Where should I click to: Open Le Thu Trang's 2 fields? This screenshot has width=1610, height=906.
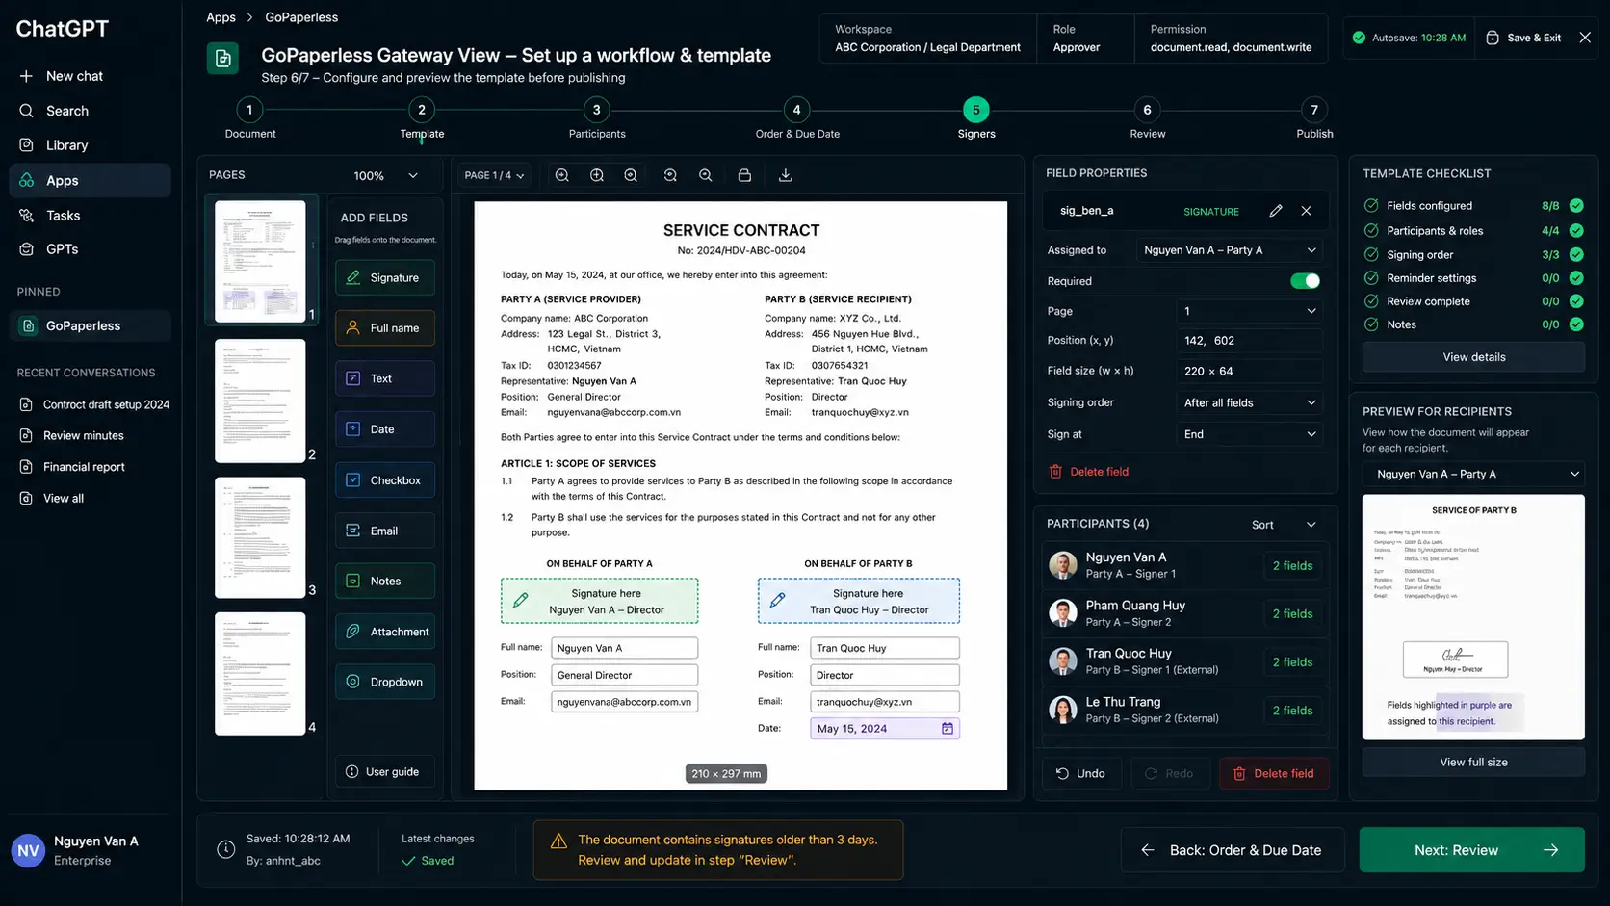1292,711
